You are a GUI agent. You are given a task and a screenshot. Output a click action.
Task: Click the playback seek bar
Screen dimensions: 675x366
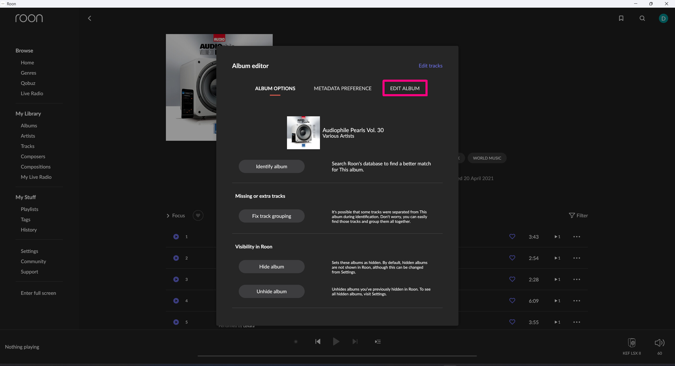click(337, 356)
